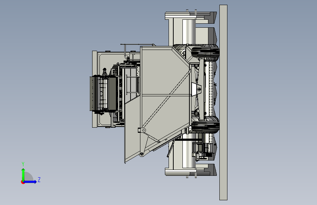Select the lower black tire on the model
Screen dimensions: 317x205
205,127
